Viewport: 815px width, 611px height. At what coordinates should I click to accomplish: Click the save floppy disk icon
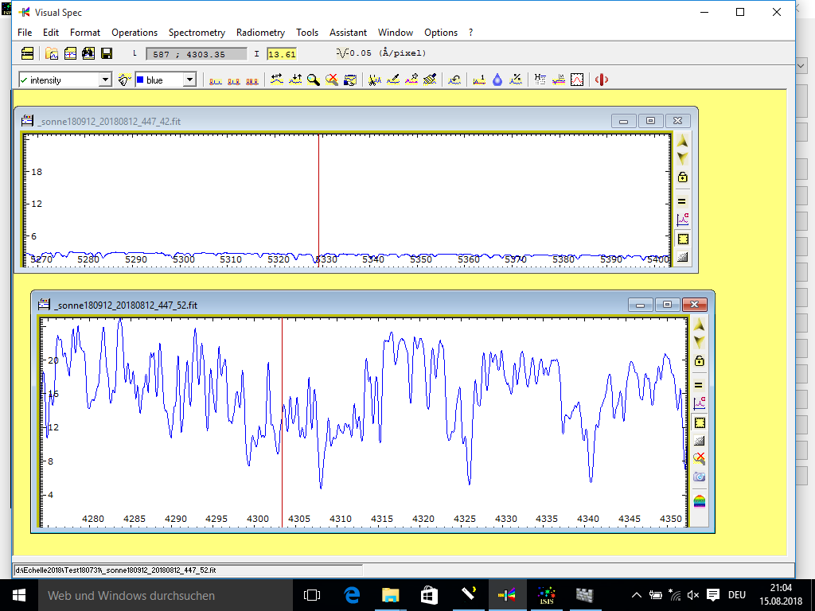(x=106, y=53)
